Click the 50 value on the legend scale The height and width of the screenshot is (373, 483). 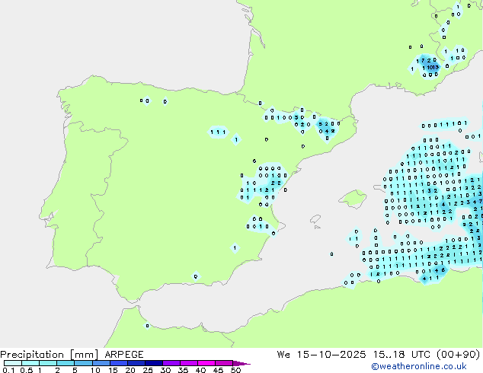pos(235,371)
